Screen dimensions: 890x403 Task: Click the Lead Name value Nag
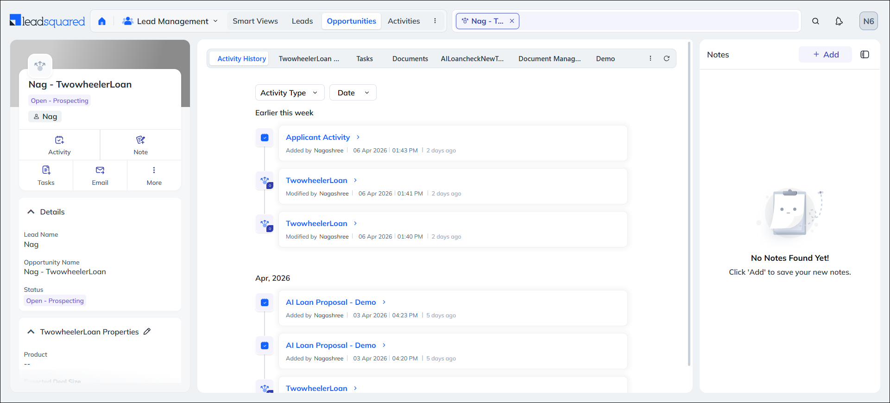point(31,245)
